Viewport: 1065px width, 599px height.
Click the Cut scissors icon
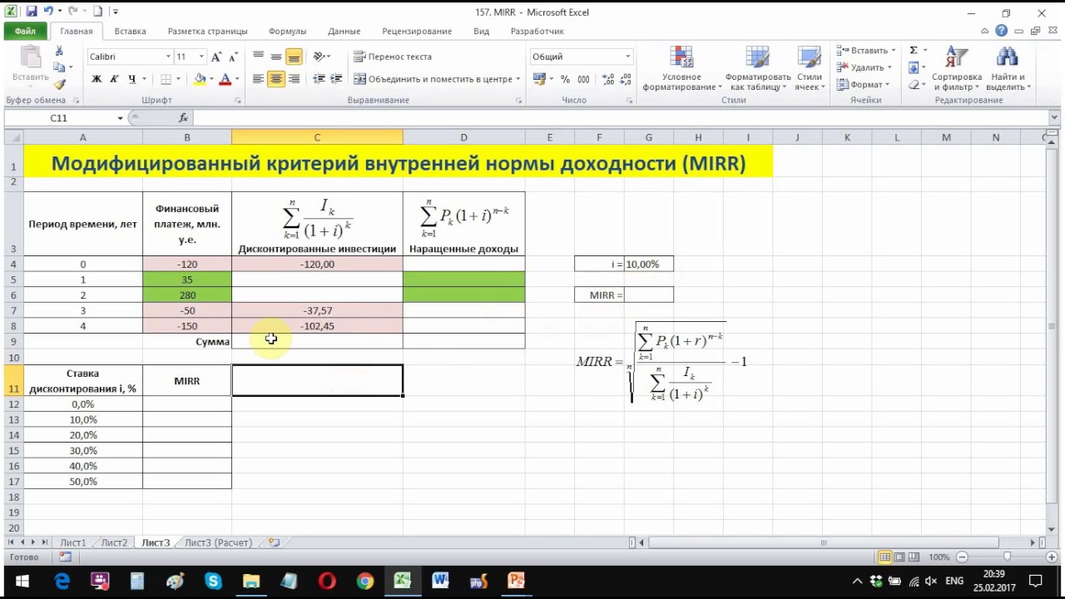tap(59, 52)
